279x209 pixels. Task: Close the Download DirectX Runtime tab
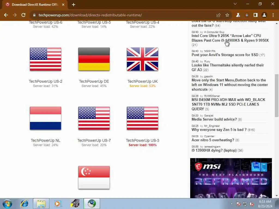point(63,5)
